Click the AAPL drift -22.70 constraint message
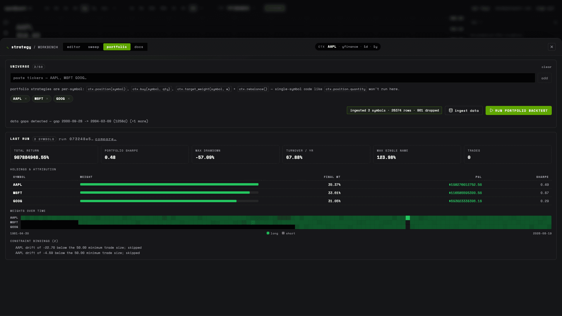The height and width of the screenshot is (316, 562). pyautogui.click(x=78, y=248)
